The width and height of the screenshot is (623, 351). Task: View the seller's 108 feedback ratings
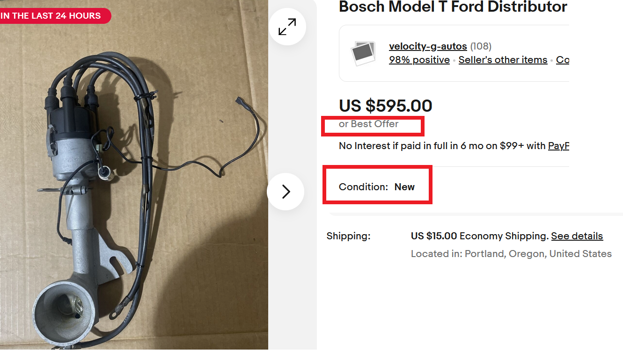481,46
